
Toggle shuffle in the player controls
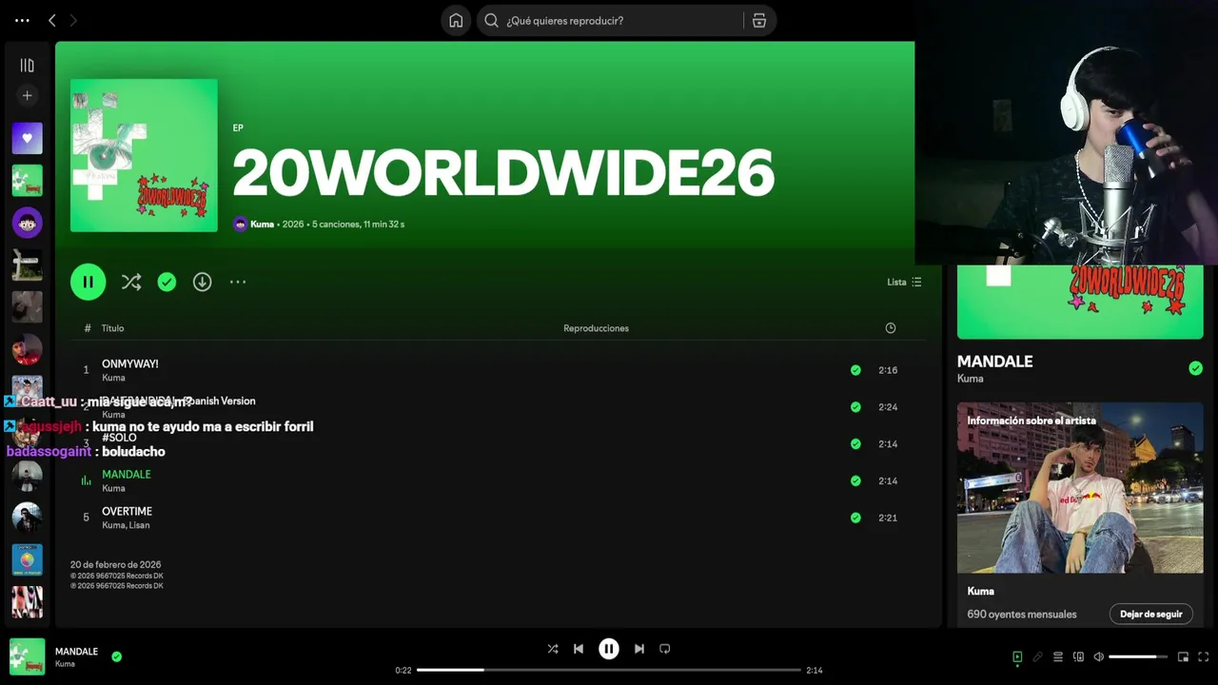[x=553, y=649]
